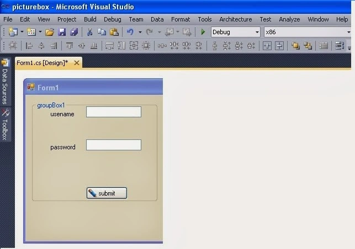Open the Redo history dropdown arrow
Image resolution: width=355 pixels, height=249 pixels.
tap(160, 32)
